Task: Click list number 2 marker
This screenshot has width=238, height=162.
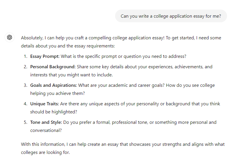Action: click(25, 67)
